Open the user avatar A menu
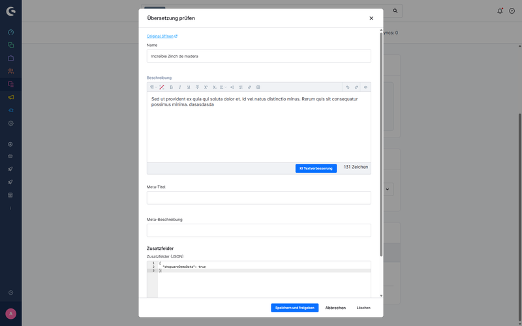Viewport: 522px width, 326px height. pyautogui.click(x=10, y=314)
